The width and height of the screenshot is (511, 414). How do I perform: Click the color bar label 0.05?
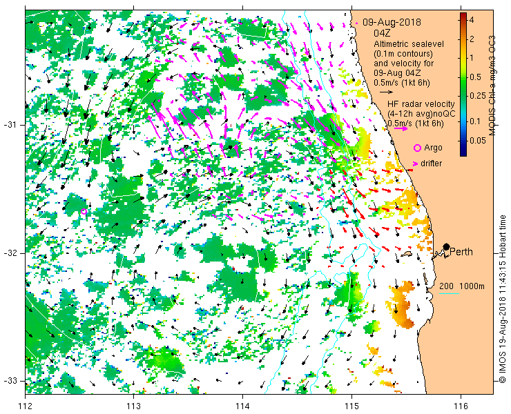click(x=477, y=140)
